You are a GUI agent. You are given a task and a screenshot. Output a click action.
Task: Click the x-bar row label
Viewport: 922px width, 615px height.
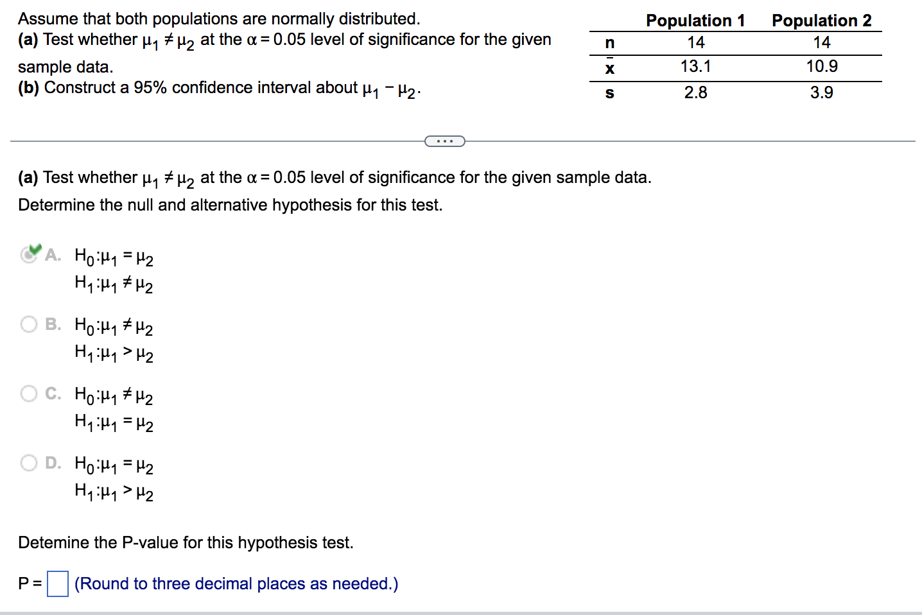point(609,67)
